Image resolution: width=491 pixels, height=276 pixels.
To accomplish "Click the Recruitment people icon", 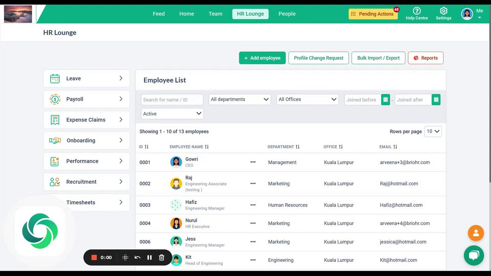I will pos(55,182).
